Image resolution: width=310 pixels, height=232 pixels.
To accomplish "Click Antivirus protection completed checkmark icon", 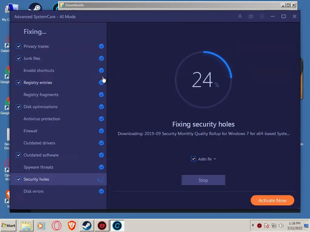I will click(101, 119).
